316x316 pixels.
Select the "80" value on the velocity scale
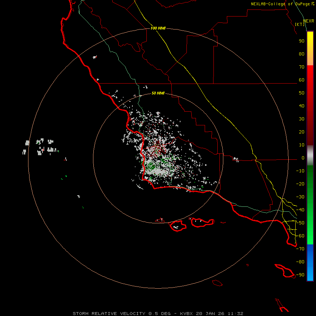point(302,54)
